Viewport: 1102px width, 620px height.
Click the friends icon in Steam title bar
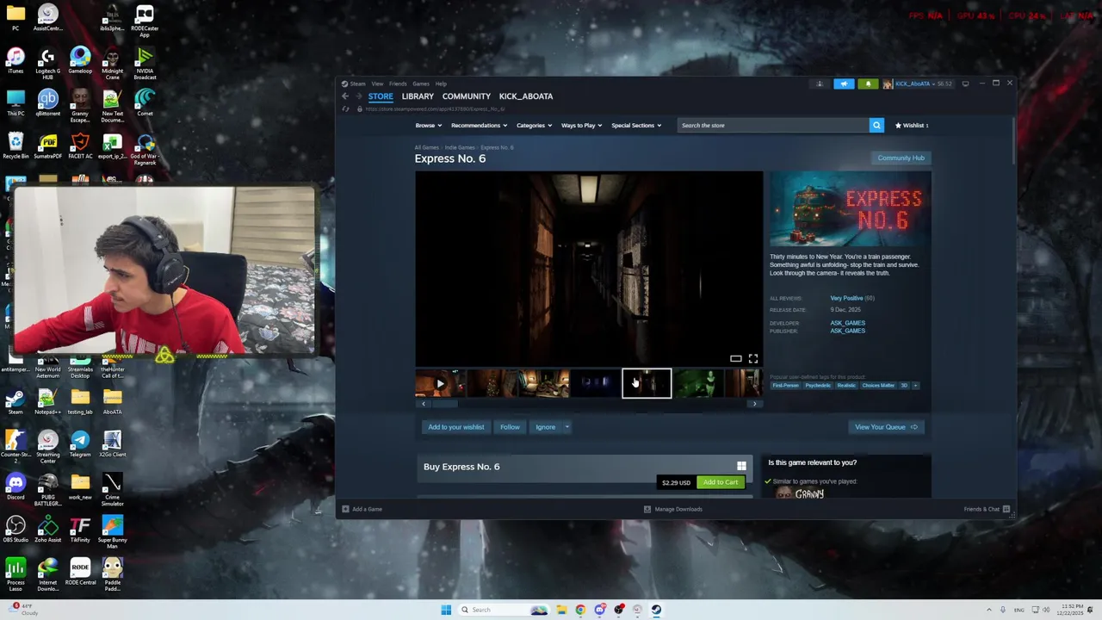tap(820, 84)
